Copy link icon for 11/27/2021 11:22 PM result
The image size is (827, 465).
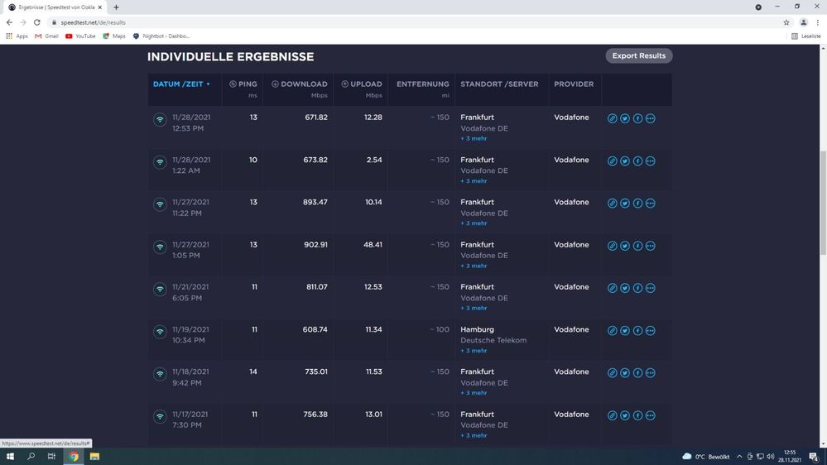tap(612, 203)
